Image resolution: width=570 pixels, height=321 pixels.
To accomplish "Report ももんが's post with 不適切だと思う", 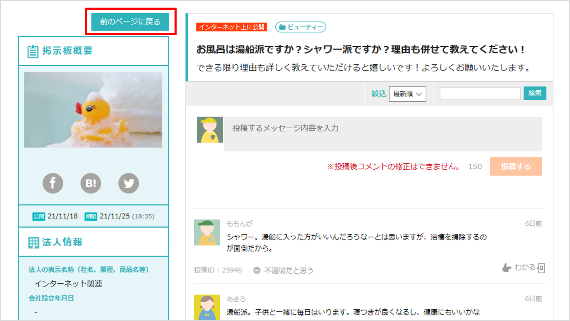I will point(284,270).
